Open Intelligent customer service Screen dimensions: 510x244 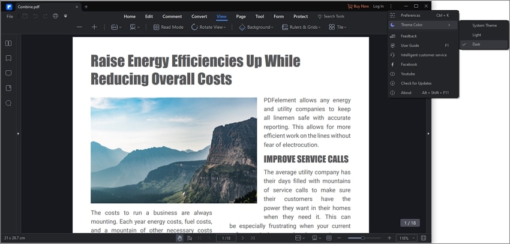click(423, 55)
